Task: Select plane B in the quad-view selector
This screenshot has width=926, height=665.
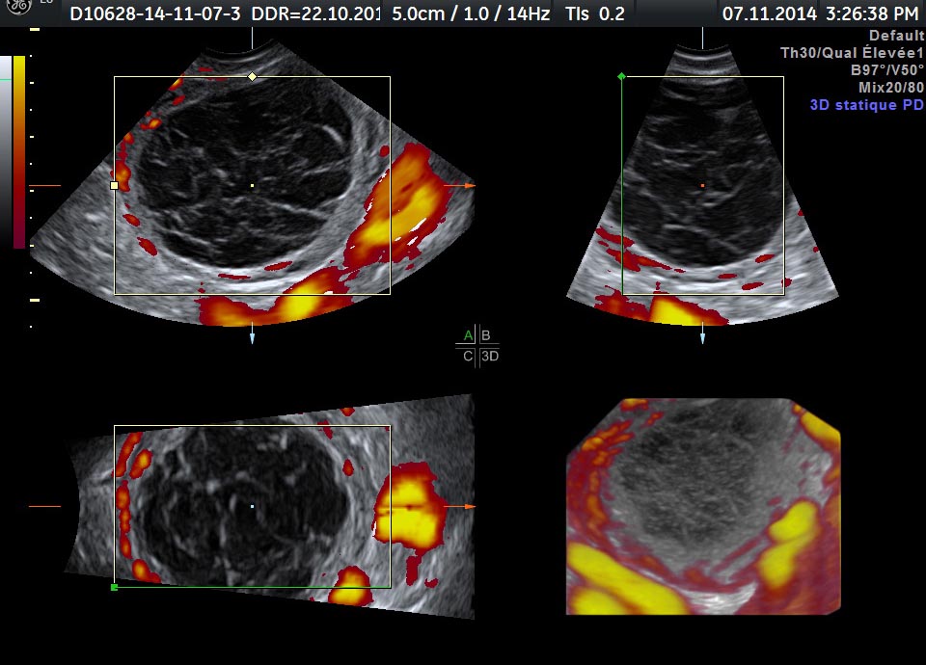Action: tap(486, 335)
